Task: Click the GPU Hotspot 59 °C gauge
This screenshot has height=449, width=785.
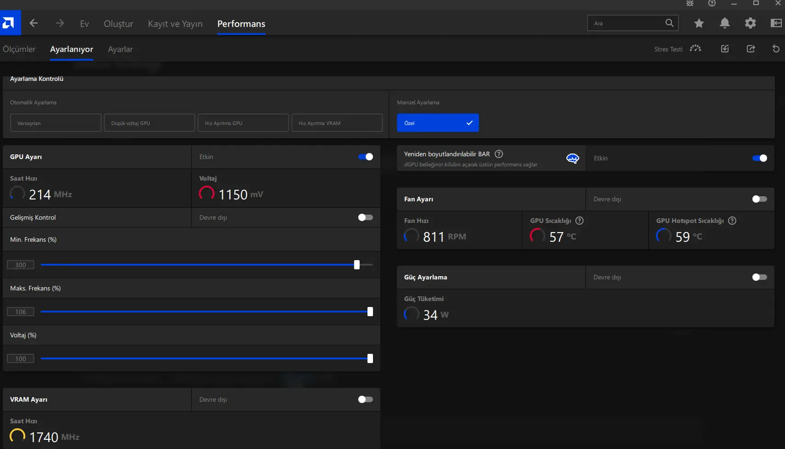Action: coord(663,236)
